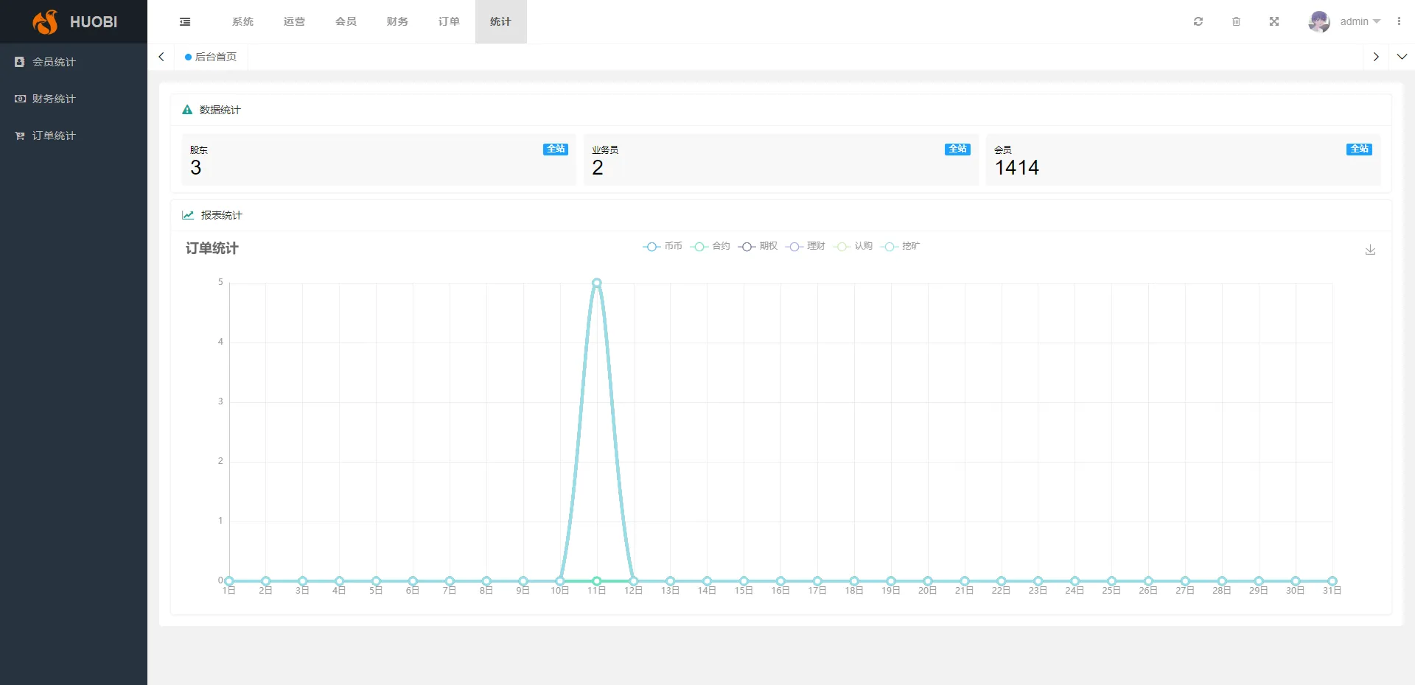Click the peak data point on 11日
Screen dimensions: 1415x685
click(x=597, y=283)
